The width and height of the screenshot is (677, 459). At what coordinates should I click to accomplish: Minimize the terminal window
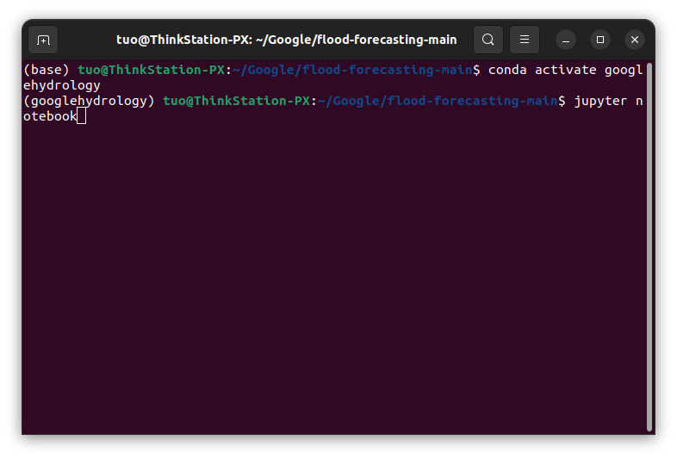pos(566,40)
